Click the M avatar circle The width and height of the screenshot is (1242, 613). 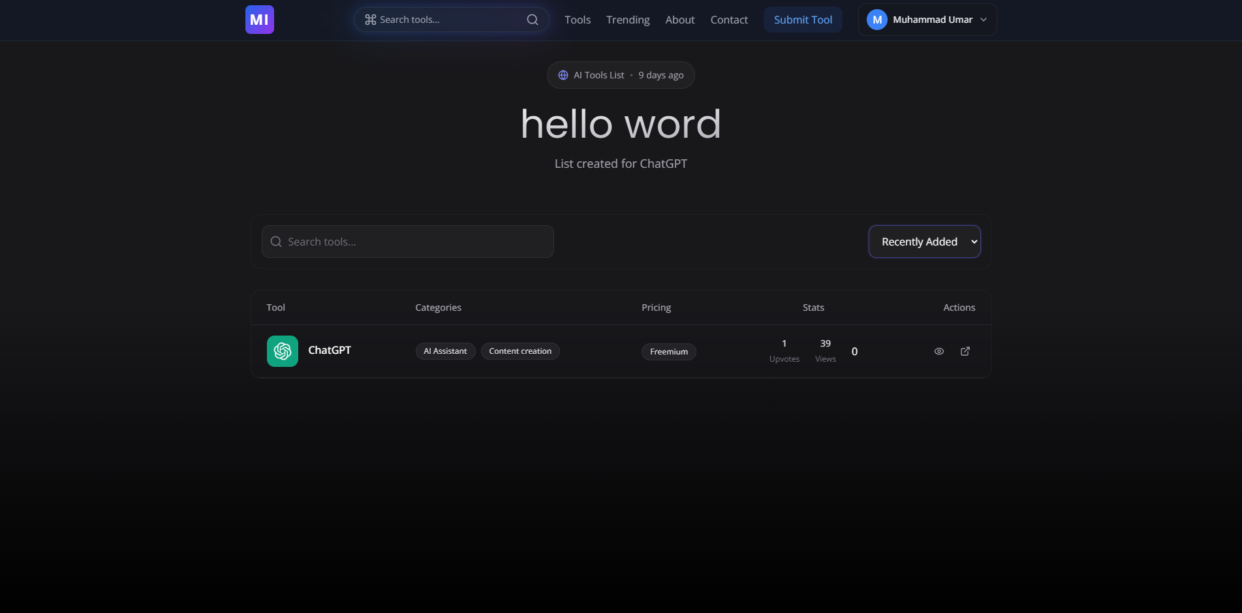coord(877,20)
